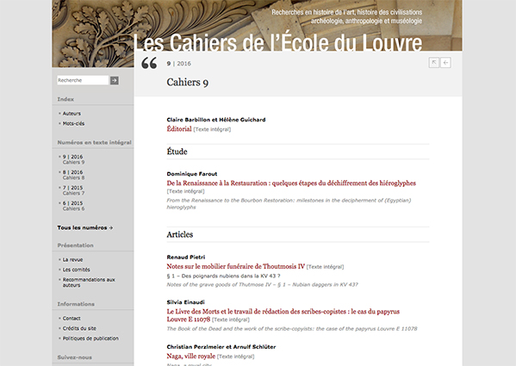Open Notes sur le mobilier funéraire article
Screen dimensions: 516x366
[x=236, y=266]
